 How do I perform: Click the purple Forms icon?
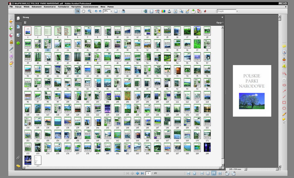pos(11,56)
